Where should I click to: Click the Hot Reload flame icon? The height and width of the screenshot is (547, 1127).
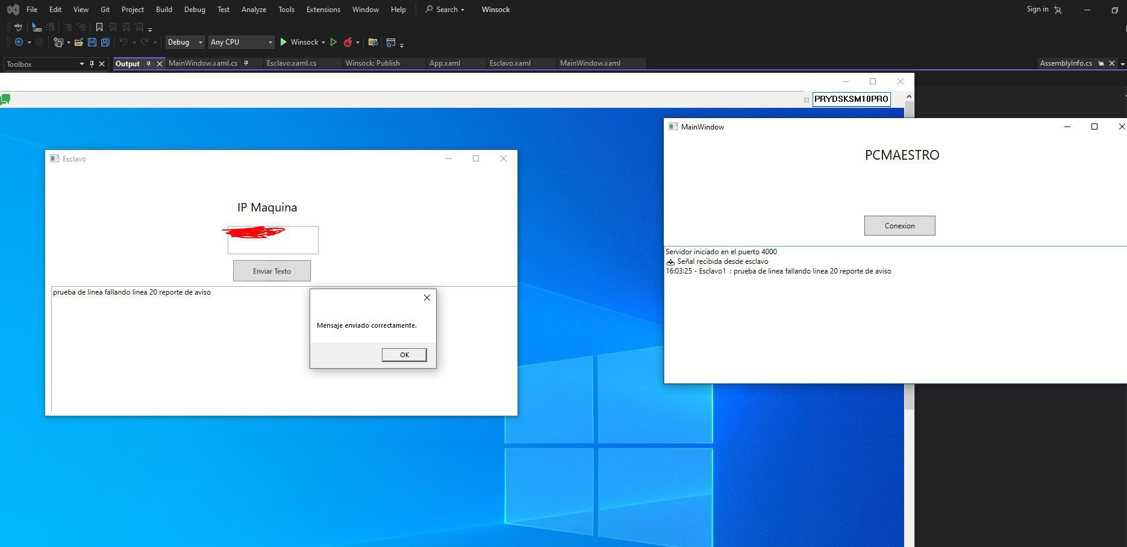(348, 42)
